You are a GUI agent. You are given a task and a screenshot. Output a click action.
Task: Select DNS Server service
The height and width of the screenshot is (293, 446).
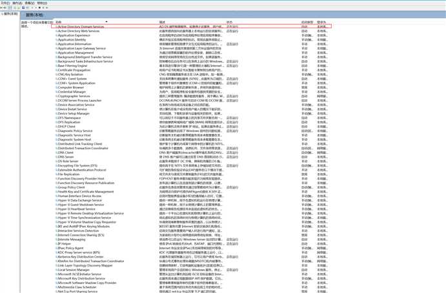pyautogui.click(x=66, y=157)
